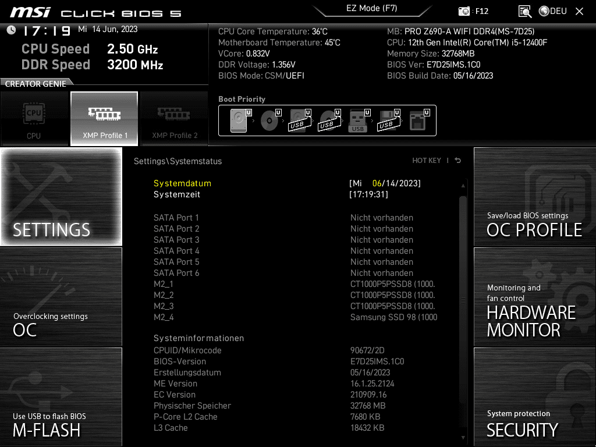Open the SECURITY tile
This screenshot has width=596, height=447.
[535, 396]
